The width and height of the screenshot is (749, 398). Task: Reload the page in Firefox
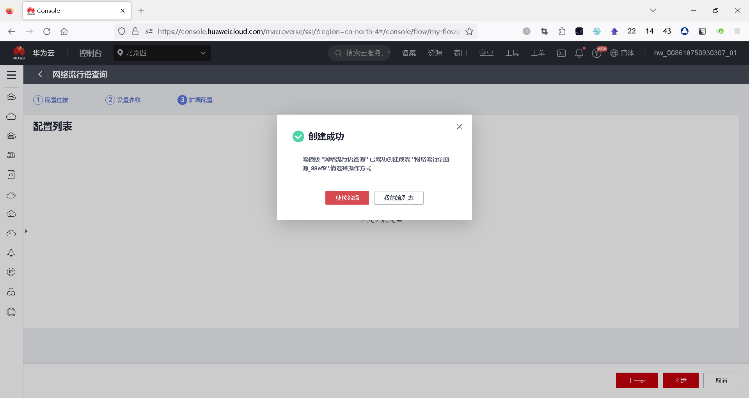tap(47, 31)
